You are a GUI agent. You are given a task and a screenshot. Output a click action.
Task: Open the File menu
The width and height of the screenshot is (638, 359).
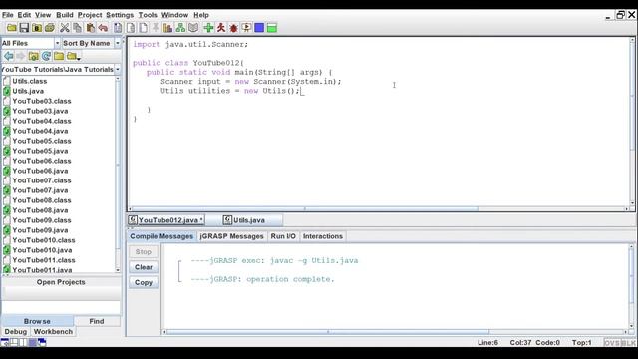coord(7,15)
